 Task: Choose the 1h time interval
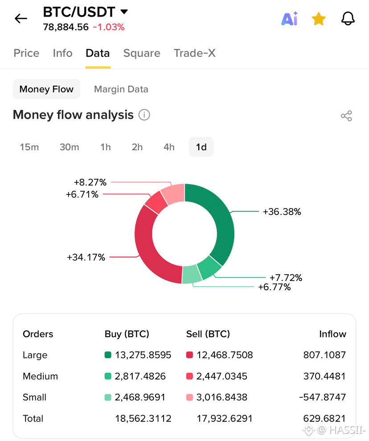point(106,147)
